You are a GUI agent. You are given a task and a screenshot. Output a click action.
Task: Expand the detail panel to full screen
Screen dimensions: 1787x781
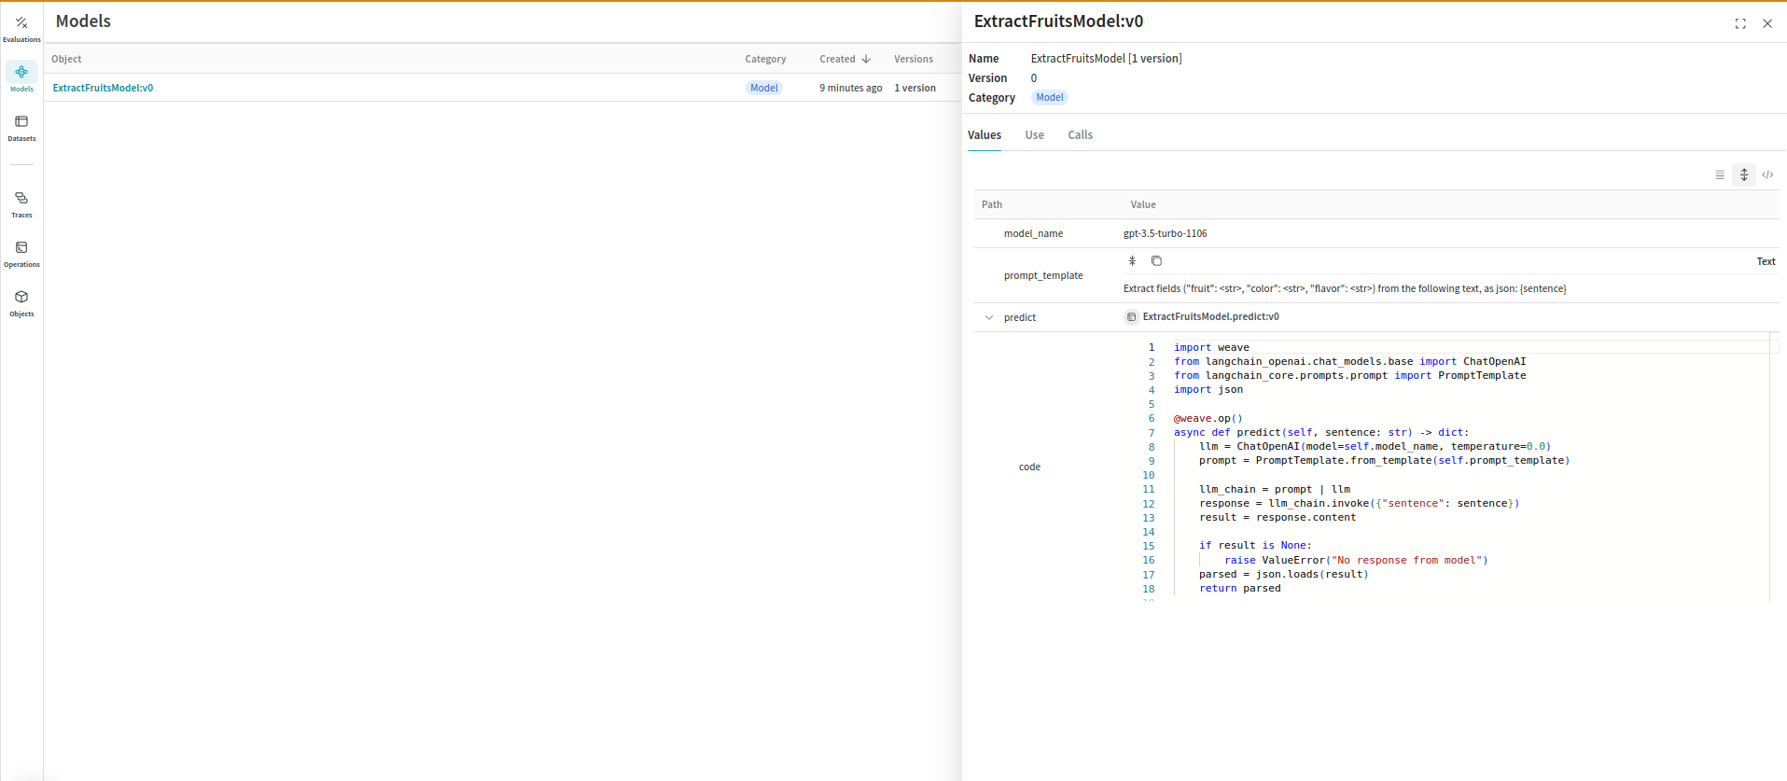1740,23
